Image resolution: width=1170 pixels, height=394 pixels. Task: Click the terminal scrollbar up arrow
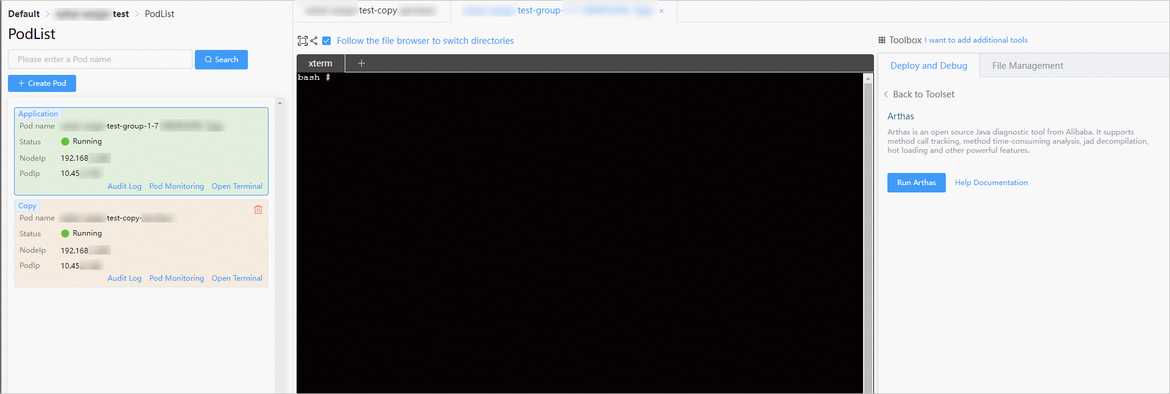(869, 79)
